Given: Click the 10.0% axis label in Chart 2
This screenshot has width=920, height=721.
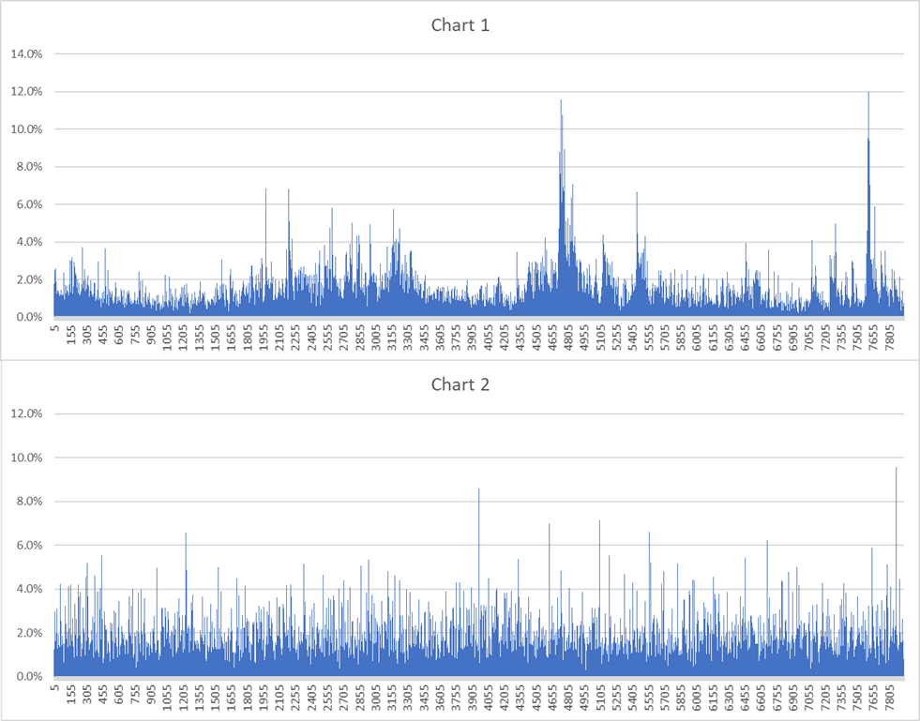Looking at the screenshot, I should click(26, 458).
